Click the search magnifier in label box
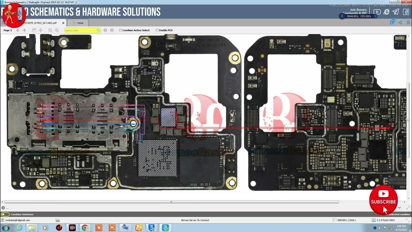Screen dimensions: 412x232 coord(98,30)
